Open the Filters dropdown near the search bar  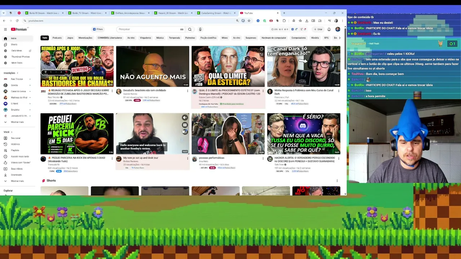coord(98,29)
